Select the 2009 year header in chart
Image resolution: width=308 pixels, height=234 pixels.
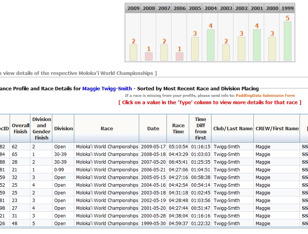(x=133, y=8)
